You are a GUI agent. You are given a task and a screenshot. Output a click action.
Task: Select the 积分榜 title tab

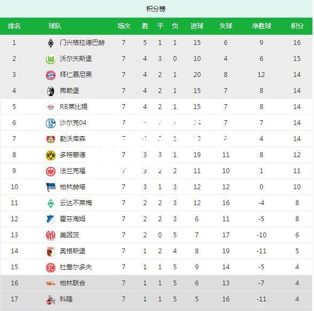(156, 9)
